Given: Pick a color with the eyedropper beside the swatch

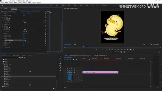Looking at the screenshot, I should click(x=26, y=32).
